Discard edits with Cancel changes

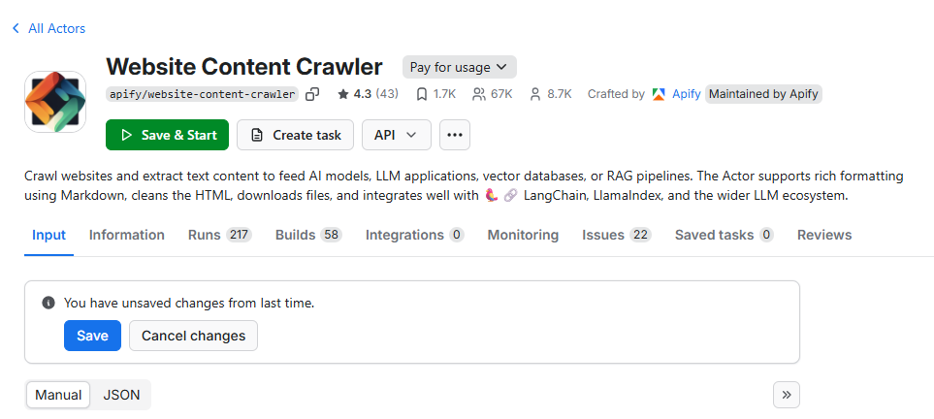click(x=193, y=336)
